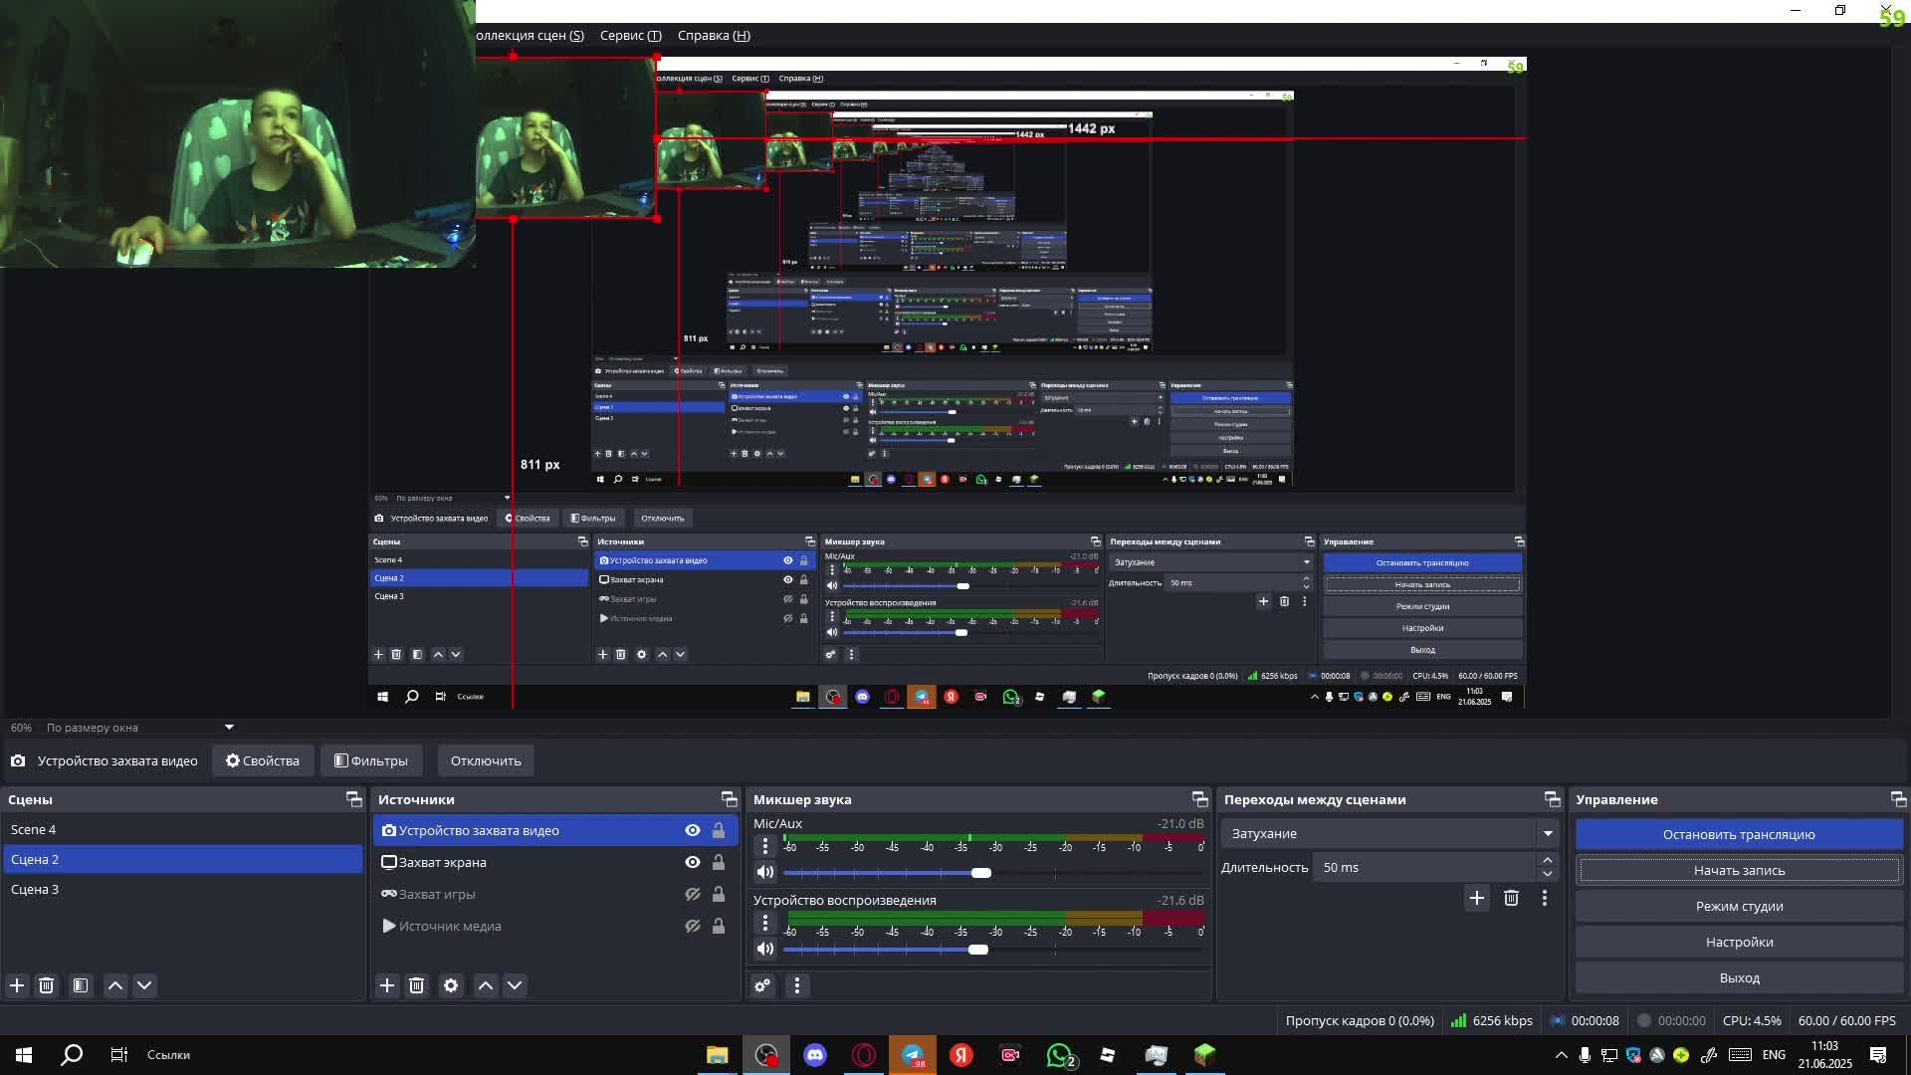
Task: Show hidden tray icons chevron
Action: (1561, 1055)
